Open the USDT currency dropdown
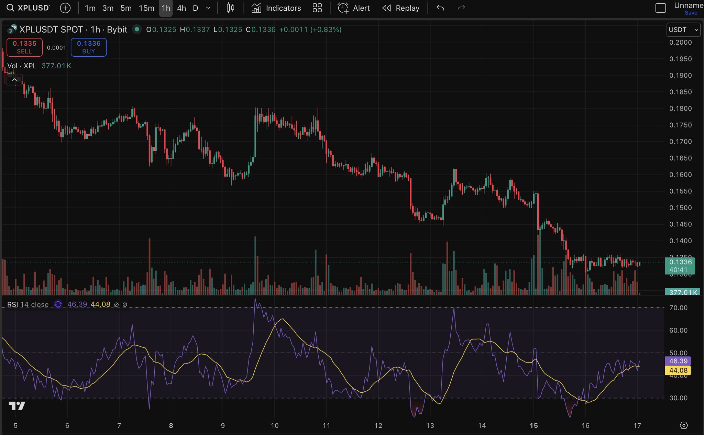Screen dimensions: 704x435 [683, 30]
